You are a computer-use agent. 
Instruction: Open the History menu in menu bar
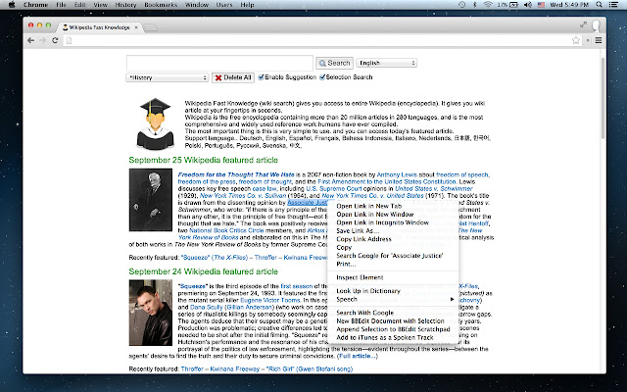(125, 5)
